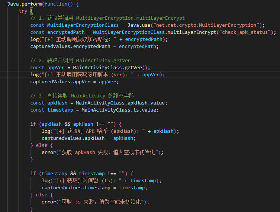Click the const MultiLayerEncryptionClass declaration name
Screen dimensions: 280x212
tap(83, 25)
